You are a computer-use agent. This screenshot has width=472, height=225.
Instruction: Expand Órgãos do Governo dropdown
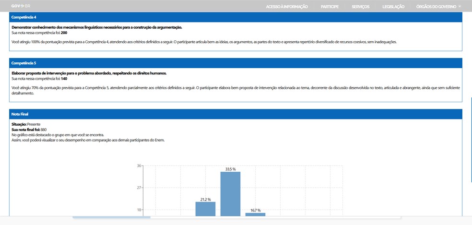point(438,7)
